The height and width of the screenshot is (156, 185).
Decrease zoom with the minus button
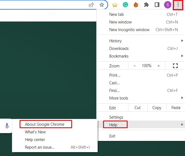[134, 66]
